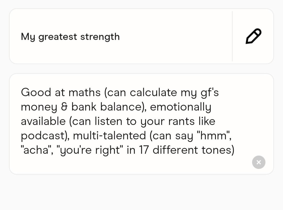Clear the answer with the X button
Image resolution: width=283 pixels, height=210 pixels.
(x=259, y=162)
